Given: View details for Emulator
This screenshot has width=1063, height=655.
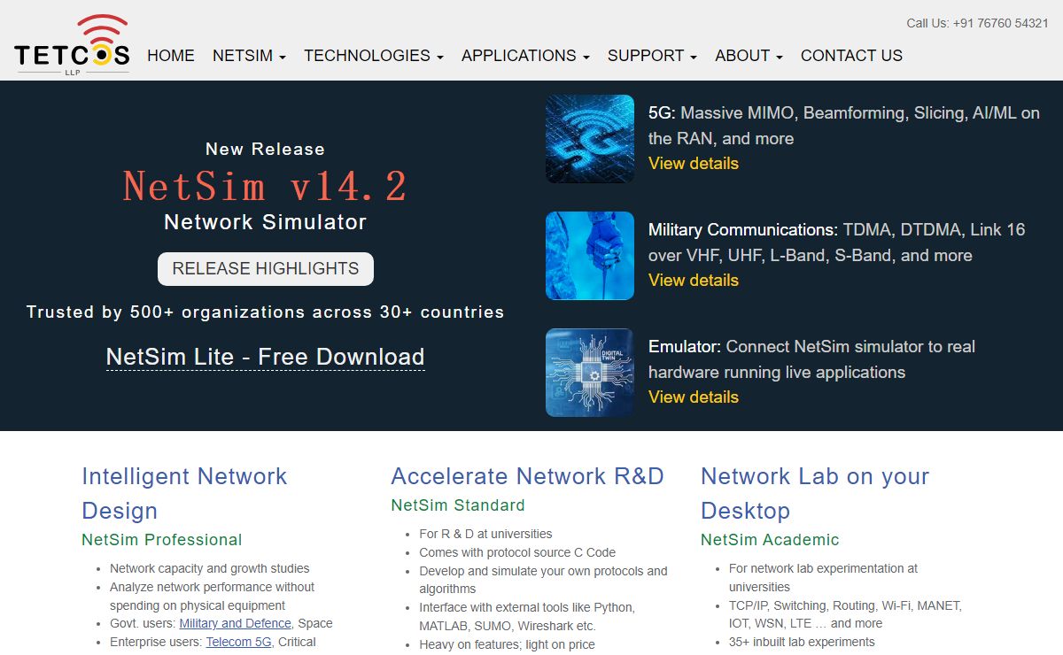Looking at the screenshot, I should point(694,397).
